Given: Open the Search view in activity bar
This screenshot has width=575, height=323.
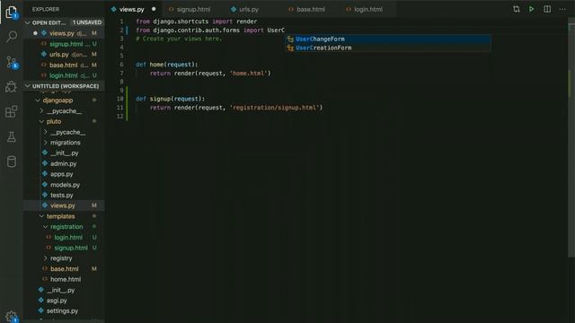Looking at the screenshot, I should click(12, 37).
